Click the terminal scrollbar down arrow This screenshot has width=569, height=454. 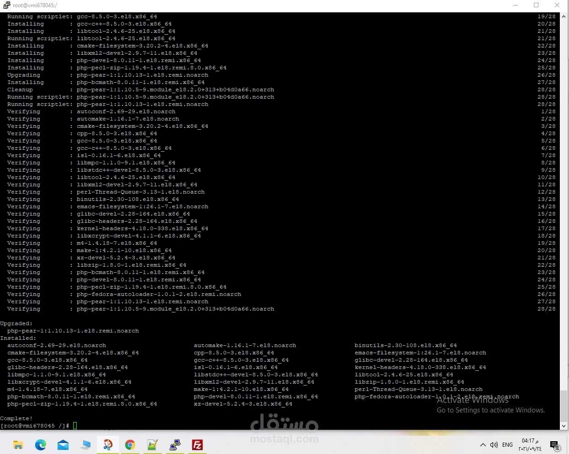click(564, 426)
